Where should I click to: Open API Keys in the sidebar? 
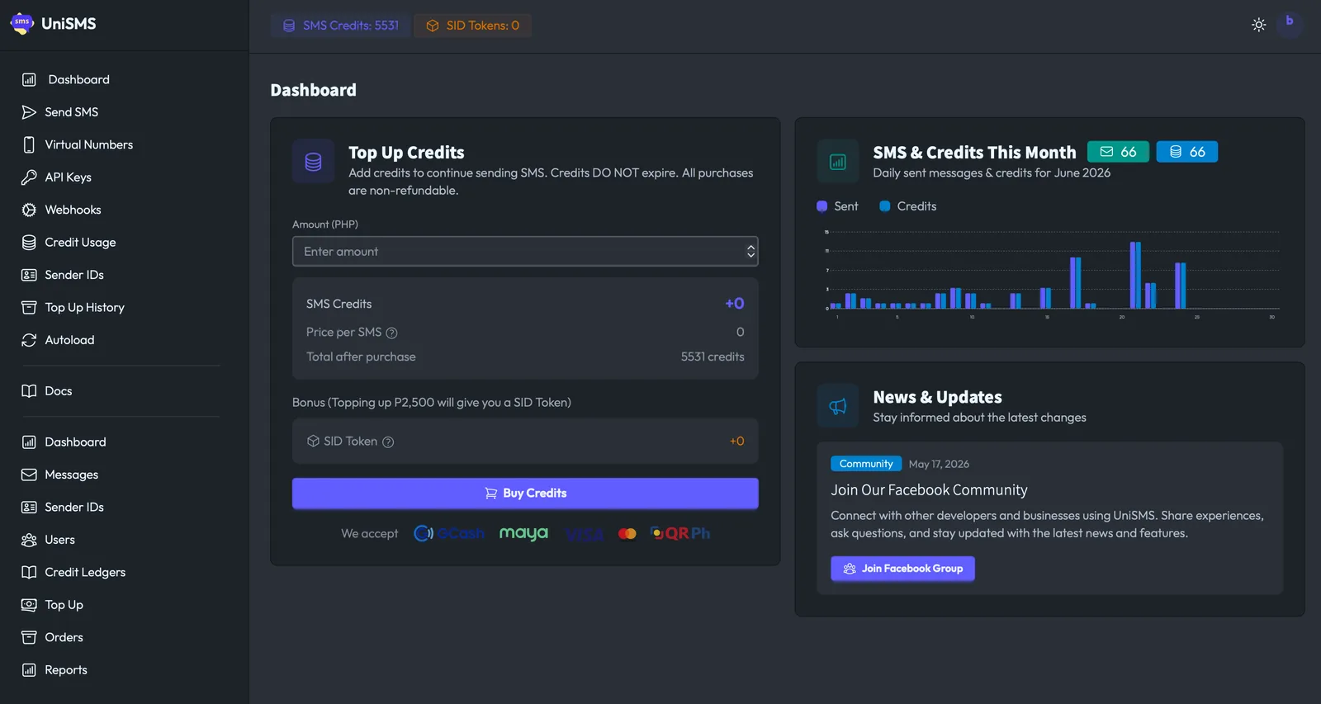pos(57,177)
